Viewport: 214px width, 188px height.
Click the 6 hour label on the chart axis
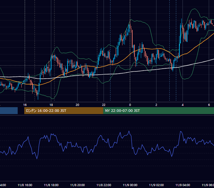pos(209,105)
